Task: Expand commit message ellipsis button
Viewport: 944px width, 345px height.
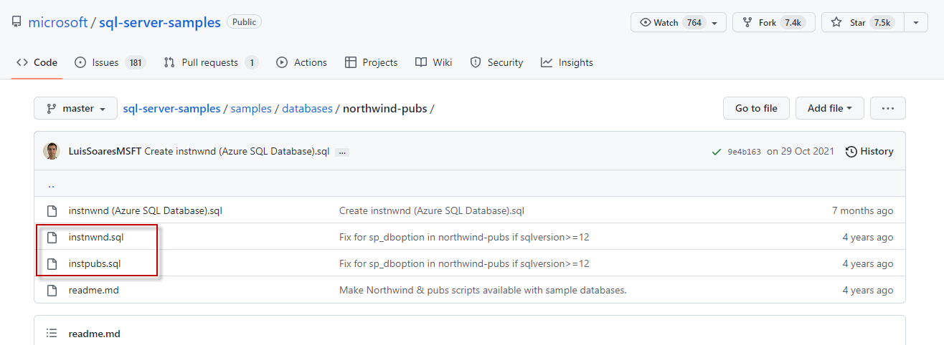Action: click(x=341, y=152)
